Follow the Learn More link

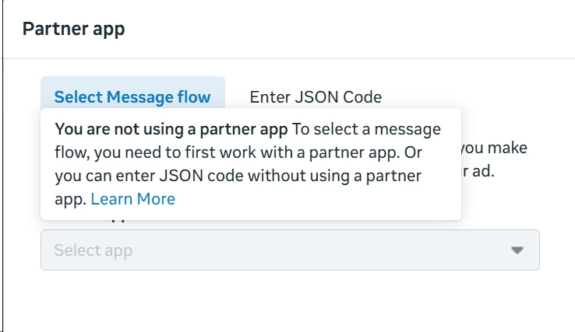132,199
